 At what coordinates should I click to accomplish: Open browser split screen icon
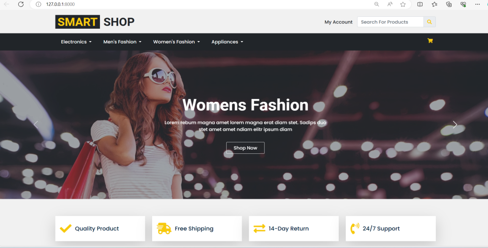pyautogui.click(x=420, y=4)
